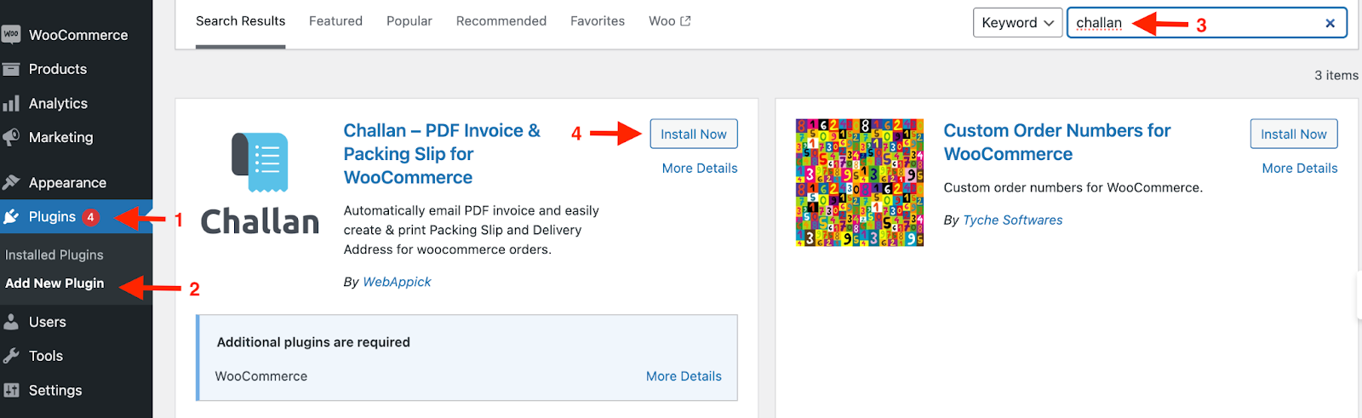Image resolution: width=1362 pixels, height=418 pixels.
Task: Click the 'WooCommerce' required plugin name
Action: 261,376
